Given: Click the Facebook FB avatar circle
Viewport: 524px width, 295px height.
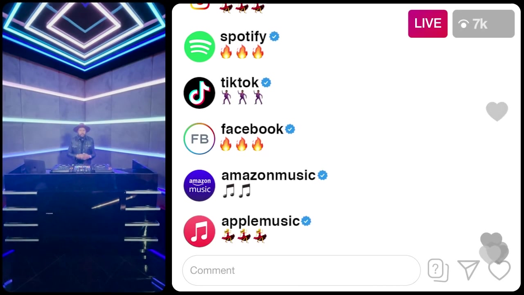Looking at the screenshot, I should (199, 139).
